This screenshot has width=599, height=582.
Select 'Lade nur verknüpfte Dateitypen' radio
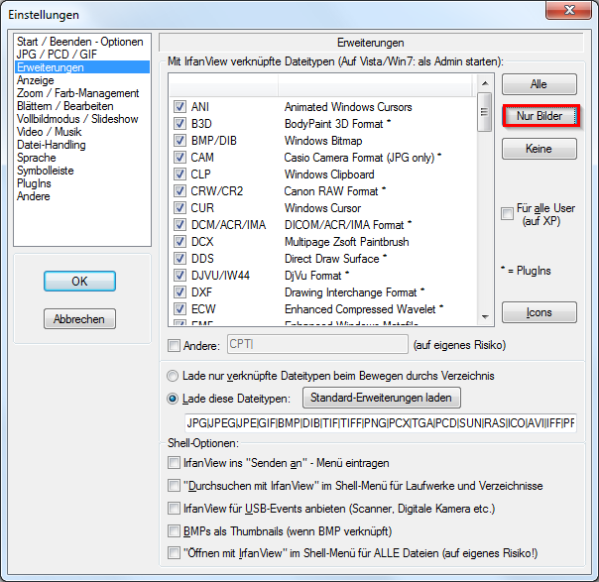(x=173, y=376)
